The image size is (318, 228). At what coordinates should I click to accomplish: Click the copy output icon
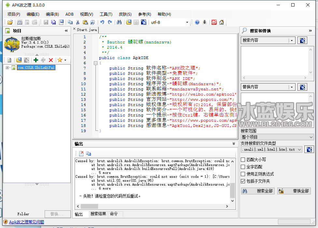pyautogui.click(x=88, y=154)
